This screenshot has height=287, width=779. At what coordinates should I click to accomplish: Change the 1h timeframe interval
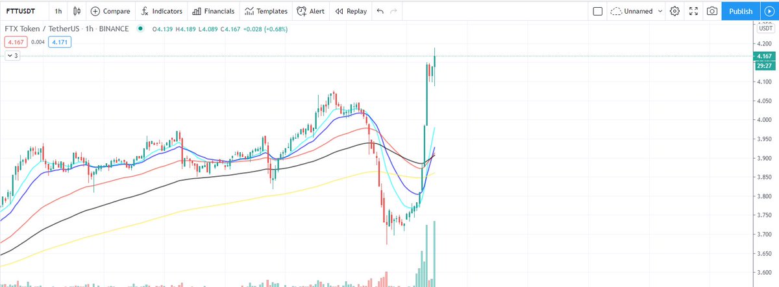coord(59,11)
